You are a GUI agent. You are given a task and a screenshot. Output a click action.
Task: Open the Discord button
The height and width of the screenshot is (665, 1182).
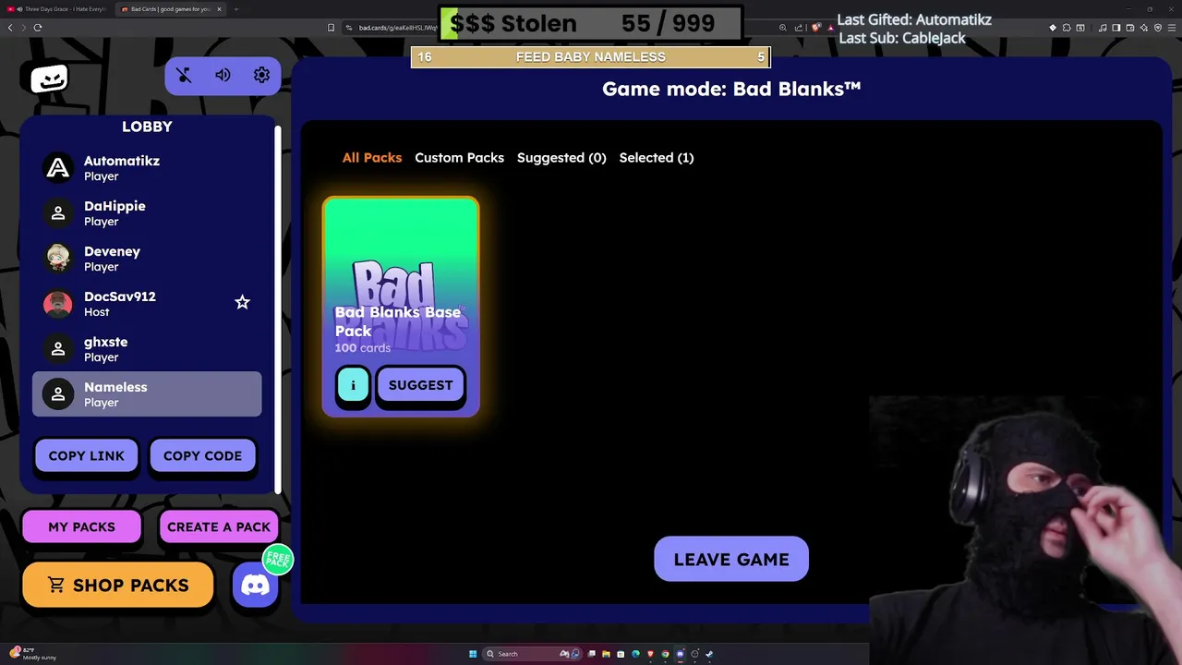[x=255, y=585]
